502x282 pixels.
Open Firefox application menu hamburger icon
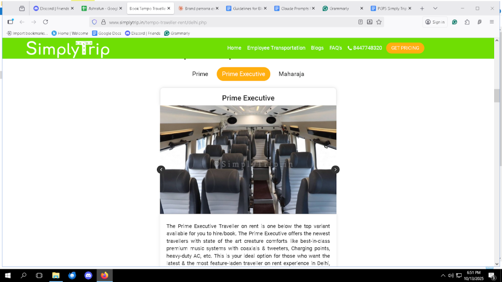point(492,22)
